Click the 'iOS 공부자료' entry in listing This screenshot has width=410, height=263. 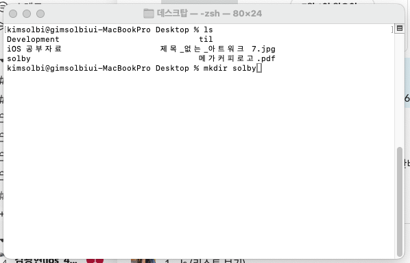34,49
